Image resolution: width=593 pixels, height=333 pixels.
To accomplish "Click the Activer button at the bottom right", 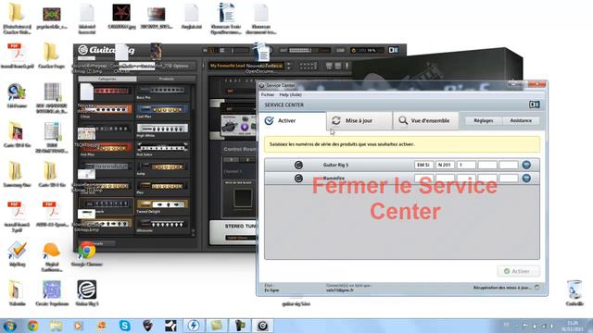I will tap(518, 271).
